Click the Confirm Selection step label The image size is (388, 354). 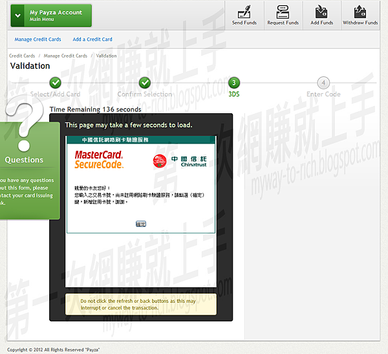tap(145, 94)
